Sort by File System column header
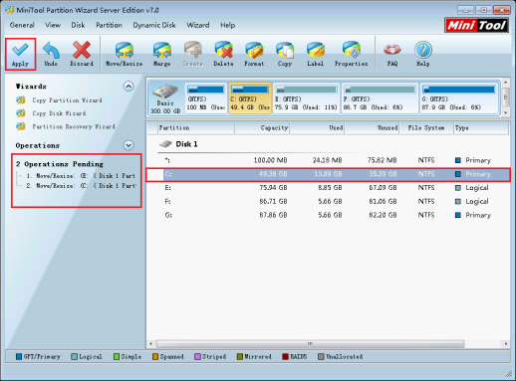 (426, 128)
